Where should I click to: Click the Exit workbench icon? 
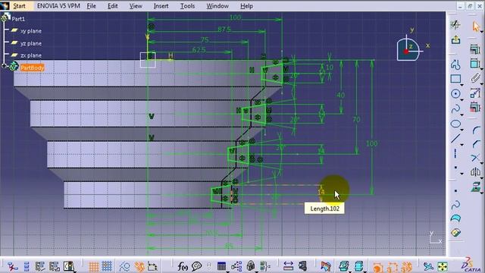[455, 40]
